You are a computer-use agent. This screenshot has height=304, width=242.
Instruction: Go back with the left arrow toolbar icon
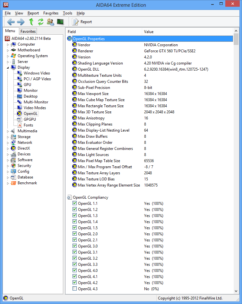(x=11, y=22)
